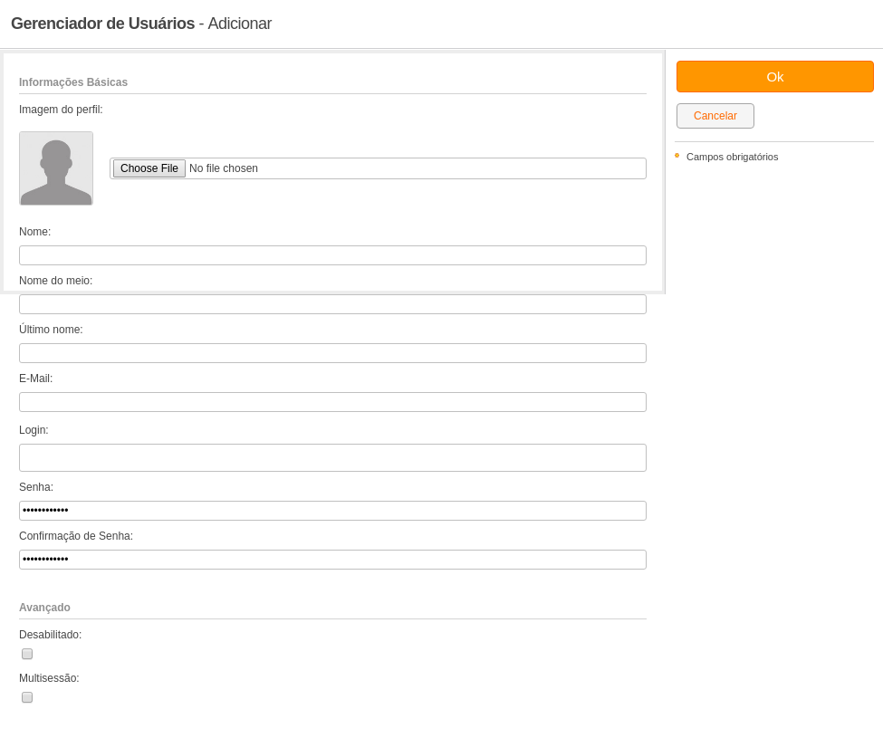Screen dimensions: 883x738
Task: Click the orange Ok button
Action: tap(774, 77)
